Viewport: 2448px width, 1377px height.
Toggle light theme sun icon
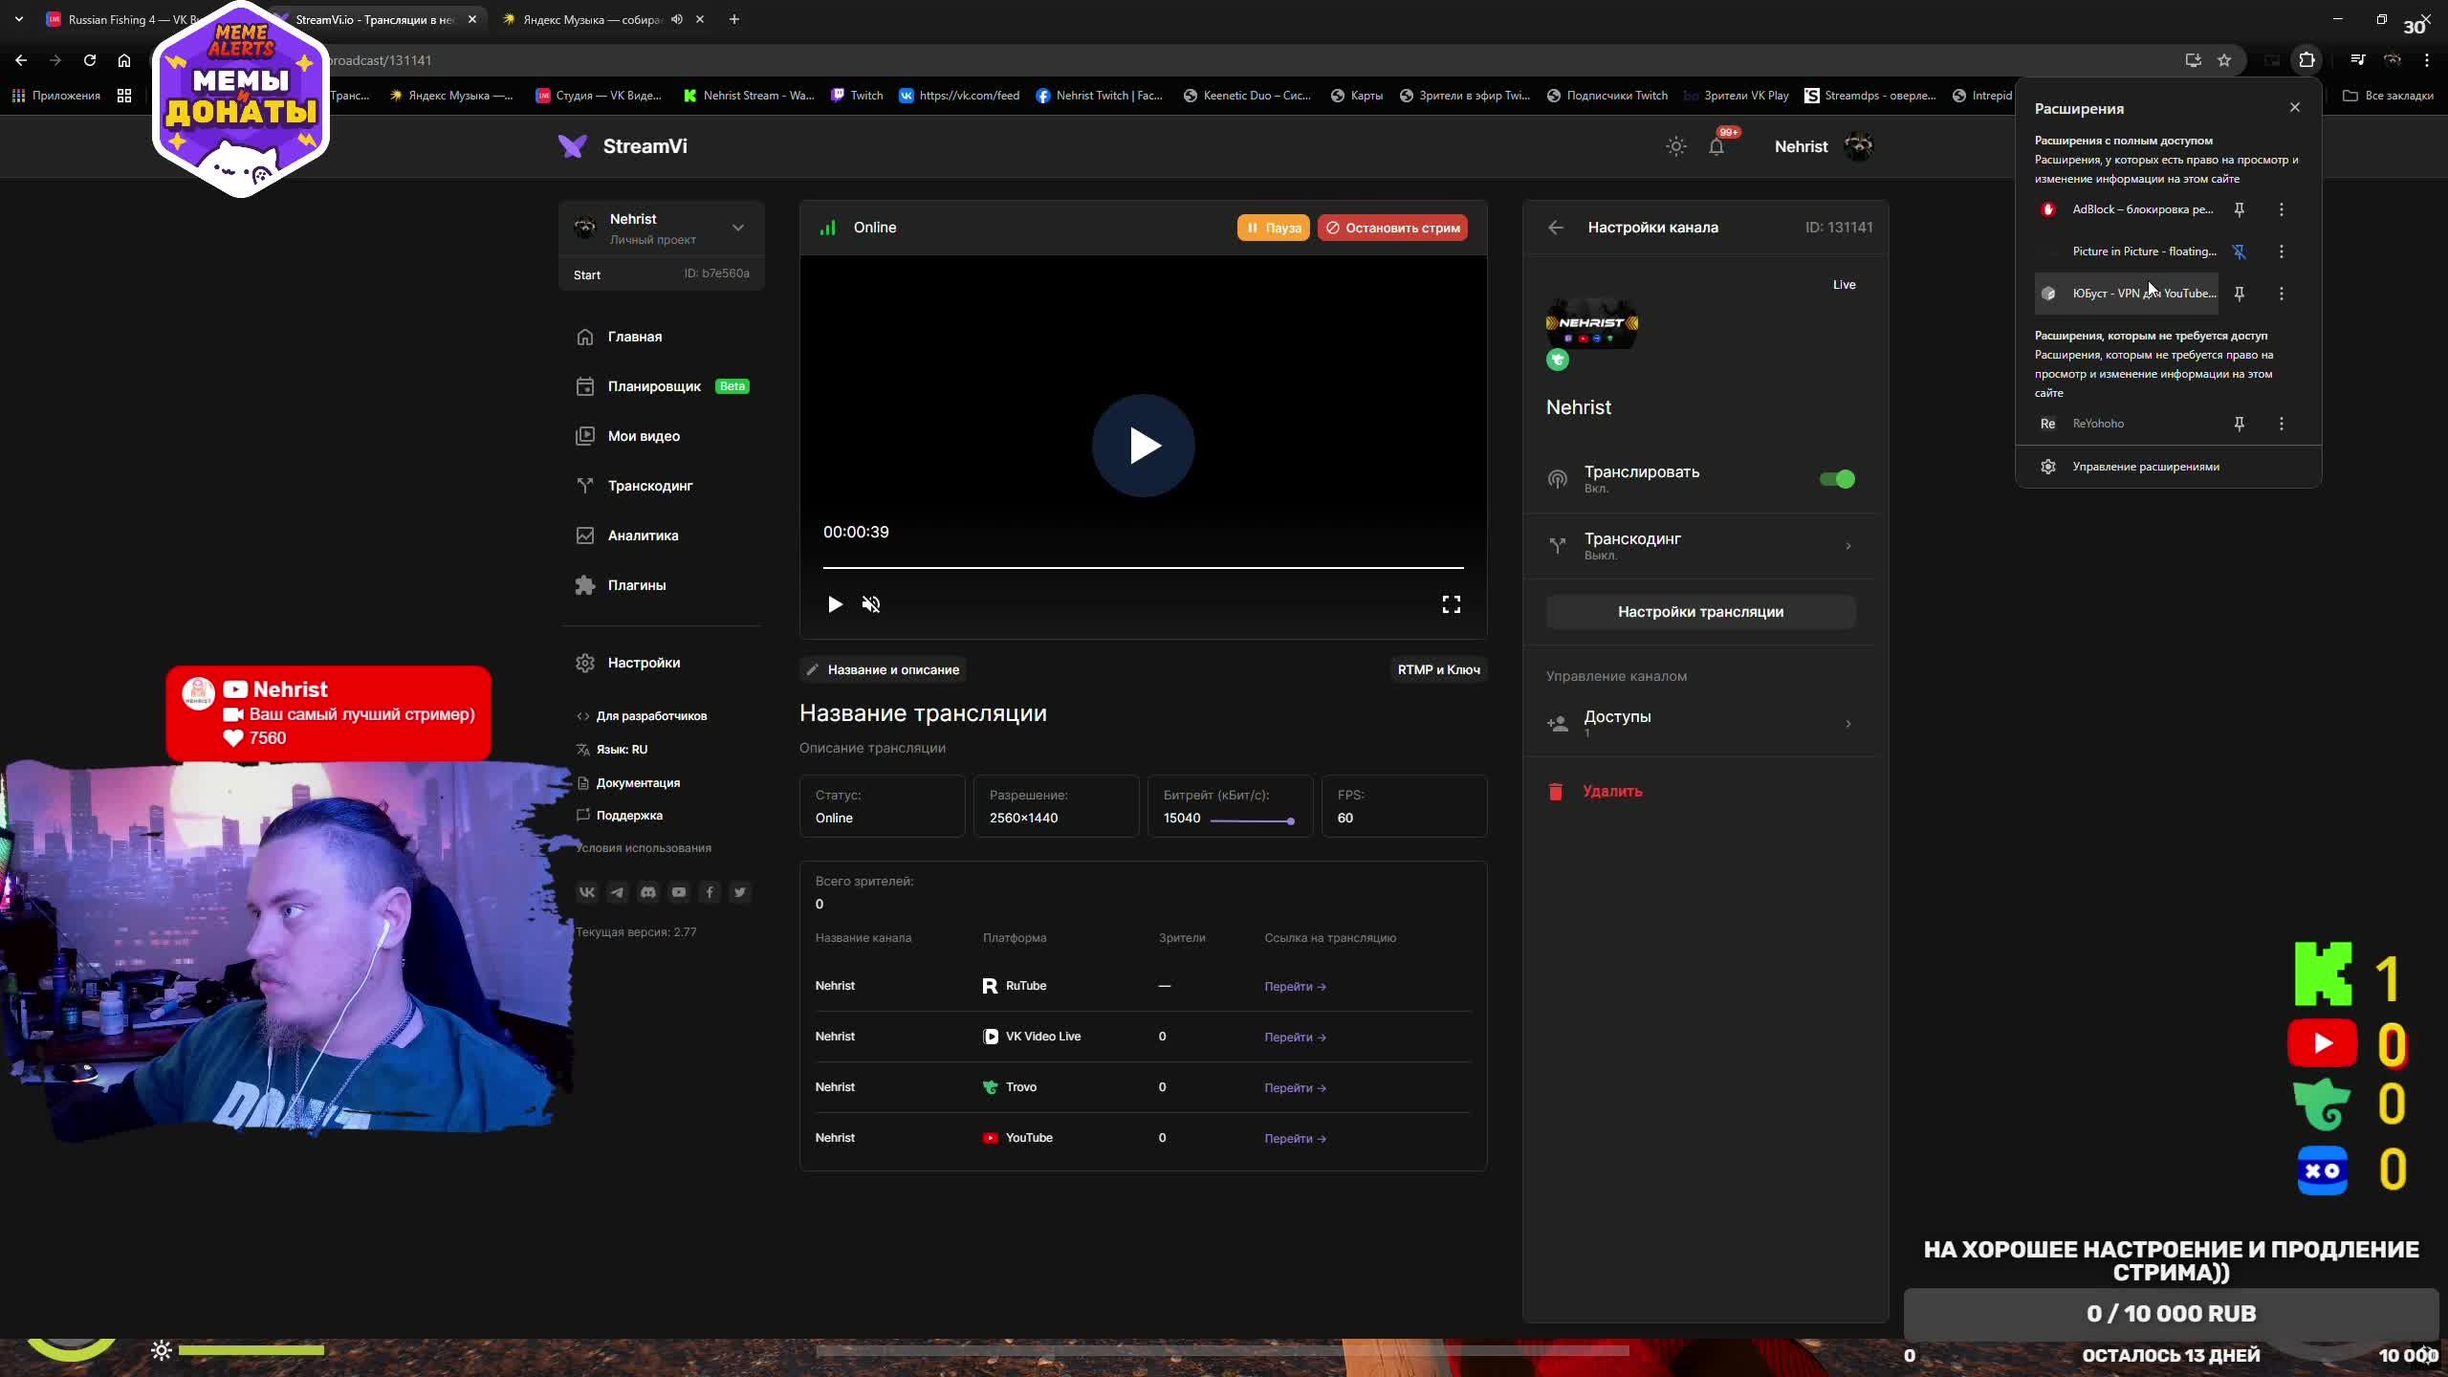pos(1675,146)
